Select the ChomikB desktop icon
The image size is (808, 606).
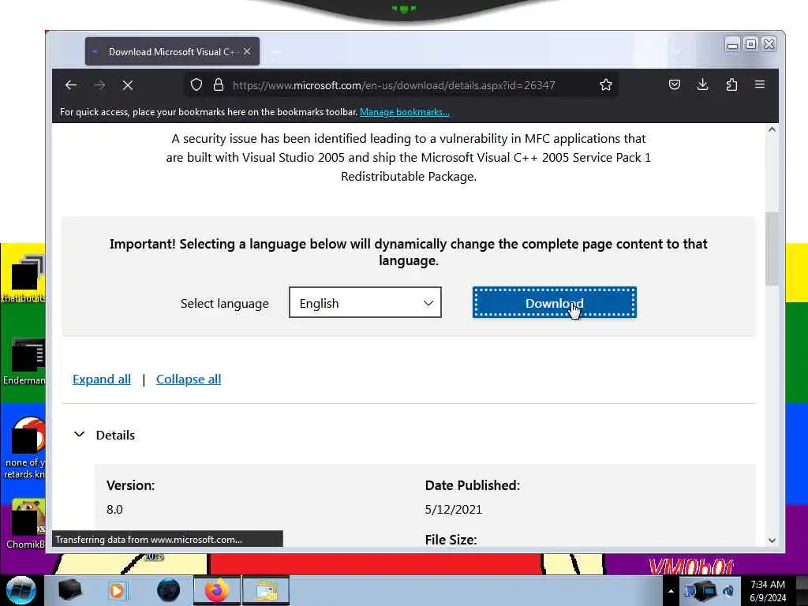tap(24, 524)
